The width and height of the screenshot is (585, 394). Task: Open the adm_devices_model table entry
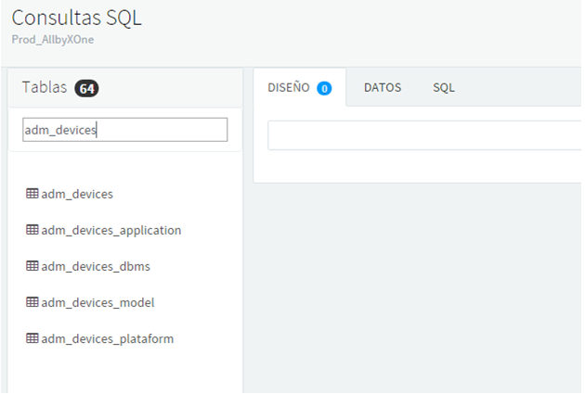[x=97, y=302]
